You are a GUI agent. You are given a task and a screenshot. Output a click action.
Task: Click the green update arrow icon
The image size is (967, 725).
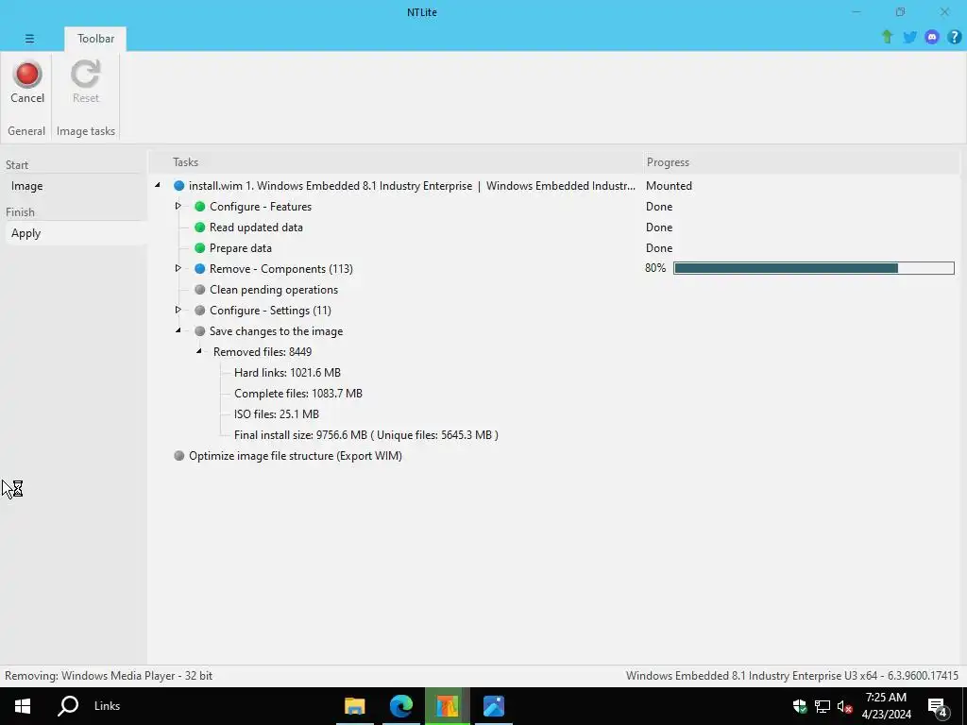pos(887,37)
